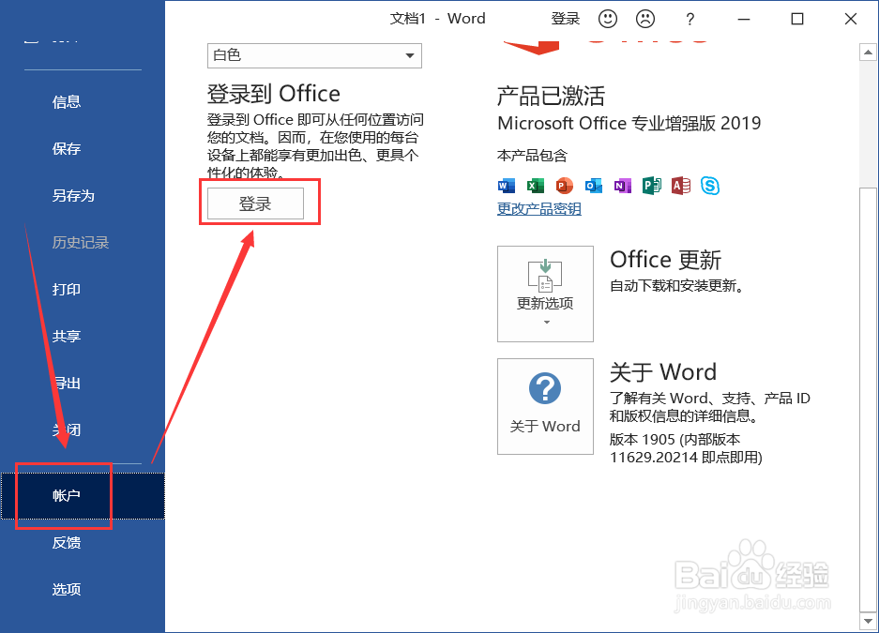Image resolution: width=879 pixels, height=633 pixels.
Task: Minimize the Word window
Action: click(744, 19)
